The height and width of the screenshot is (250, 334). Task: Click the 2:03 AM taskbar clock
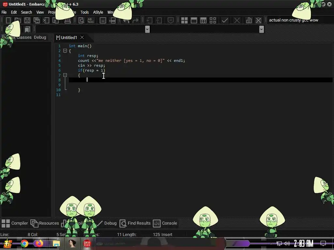(x=304, y=243)
